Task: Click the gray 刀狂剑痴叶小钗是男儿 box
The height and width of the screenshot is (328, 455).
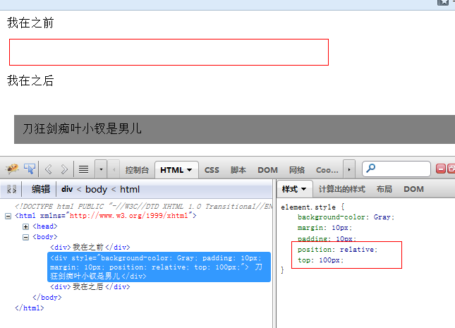Action: click(x=234, y=130)
